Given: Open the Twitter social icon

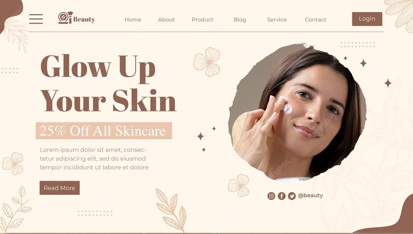Looking at the screenshot, I should click(292, 196).
